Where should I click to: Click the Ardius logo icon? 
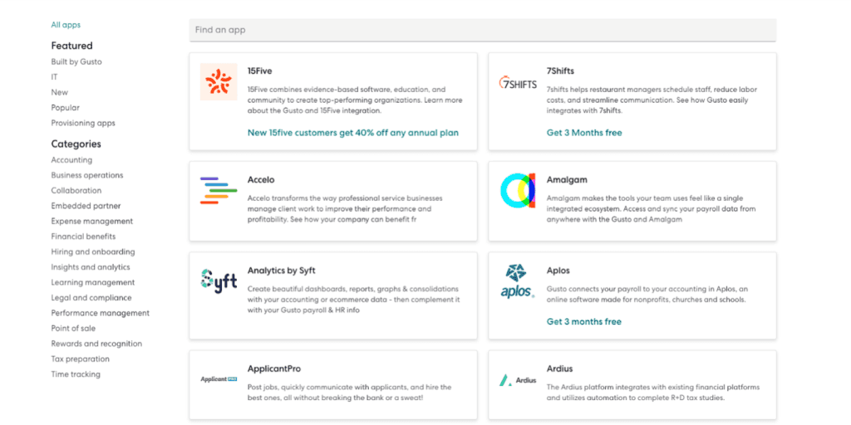tap(518, 380)
